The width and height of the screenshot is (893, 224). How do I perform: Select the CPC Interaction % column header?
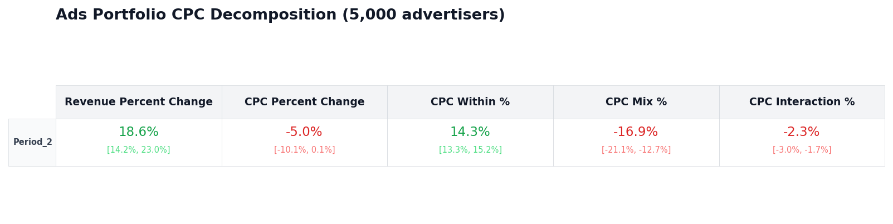[802, 102]
